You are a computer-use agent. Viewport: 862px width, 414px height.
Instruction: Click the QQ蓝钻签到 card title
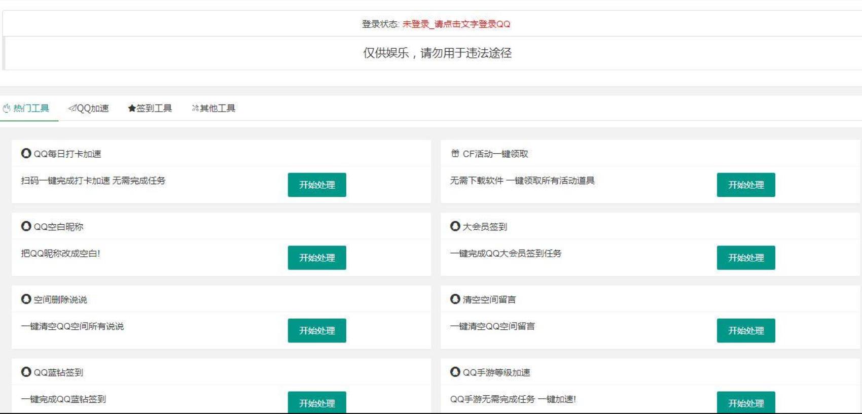tap(58, 372)
